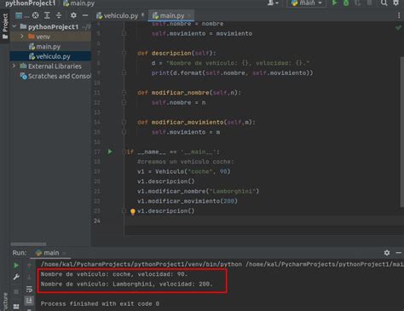The height and width of the screenshot is (311, 404).
Task: Click the editor vertical scrollbar
Action: tap(402, 132)
